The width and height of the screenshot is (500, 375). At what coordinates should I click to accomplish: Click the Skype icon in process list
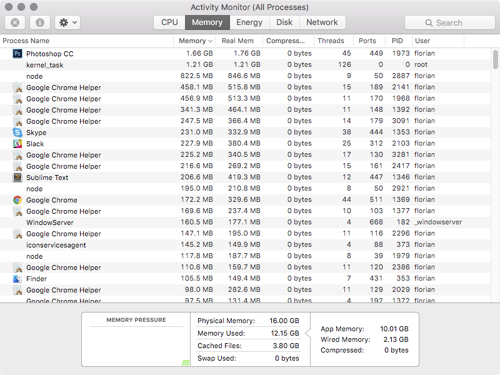(x=17, y=132)
